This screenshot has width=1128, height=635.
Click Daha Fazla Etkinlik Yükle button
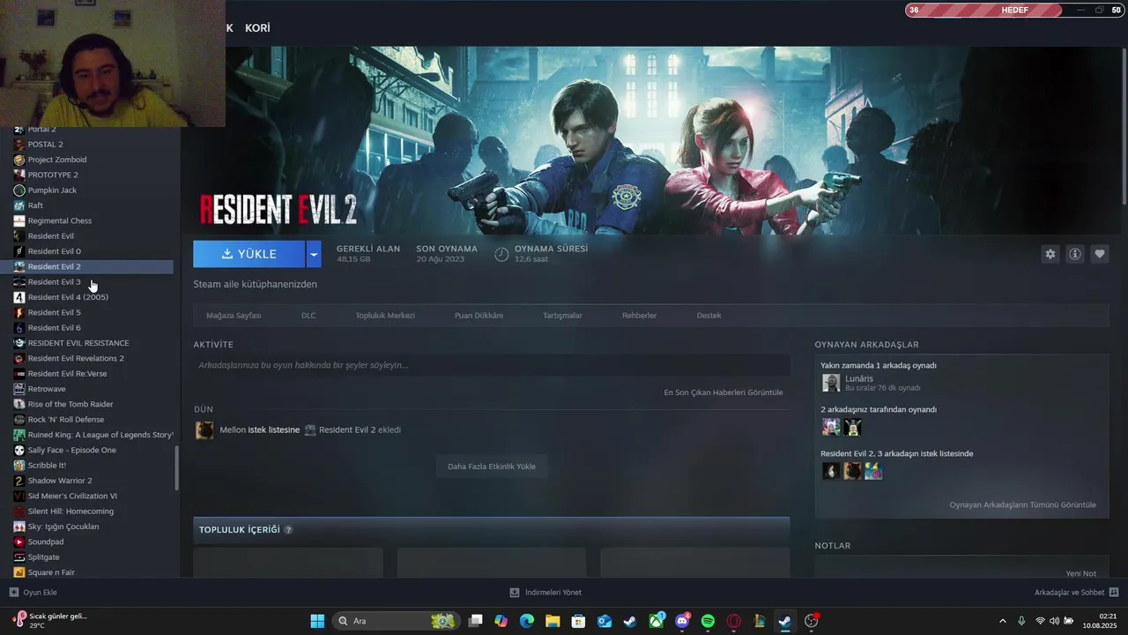[492, 467]
